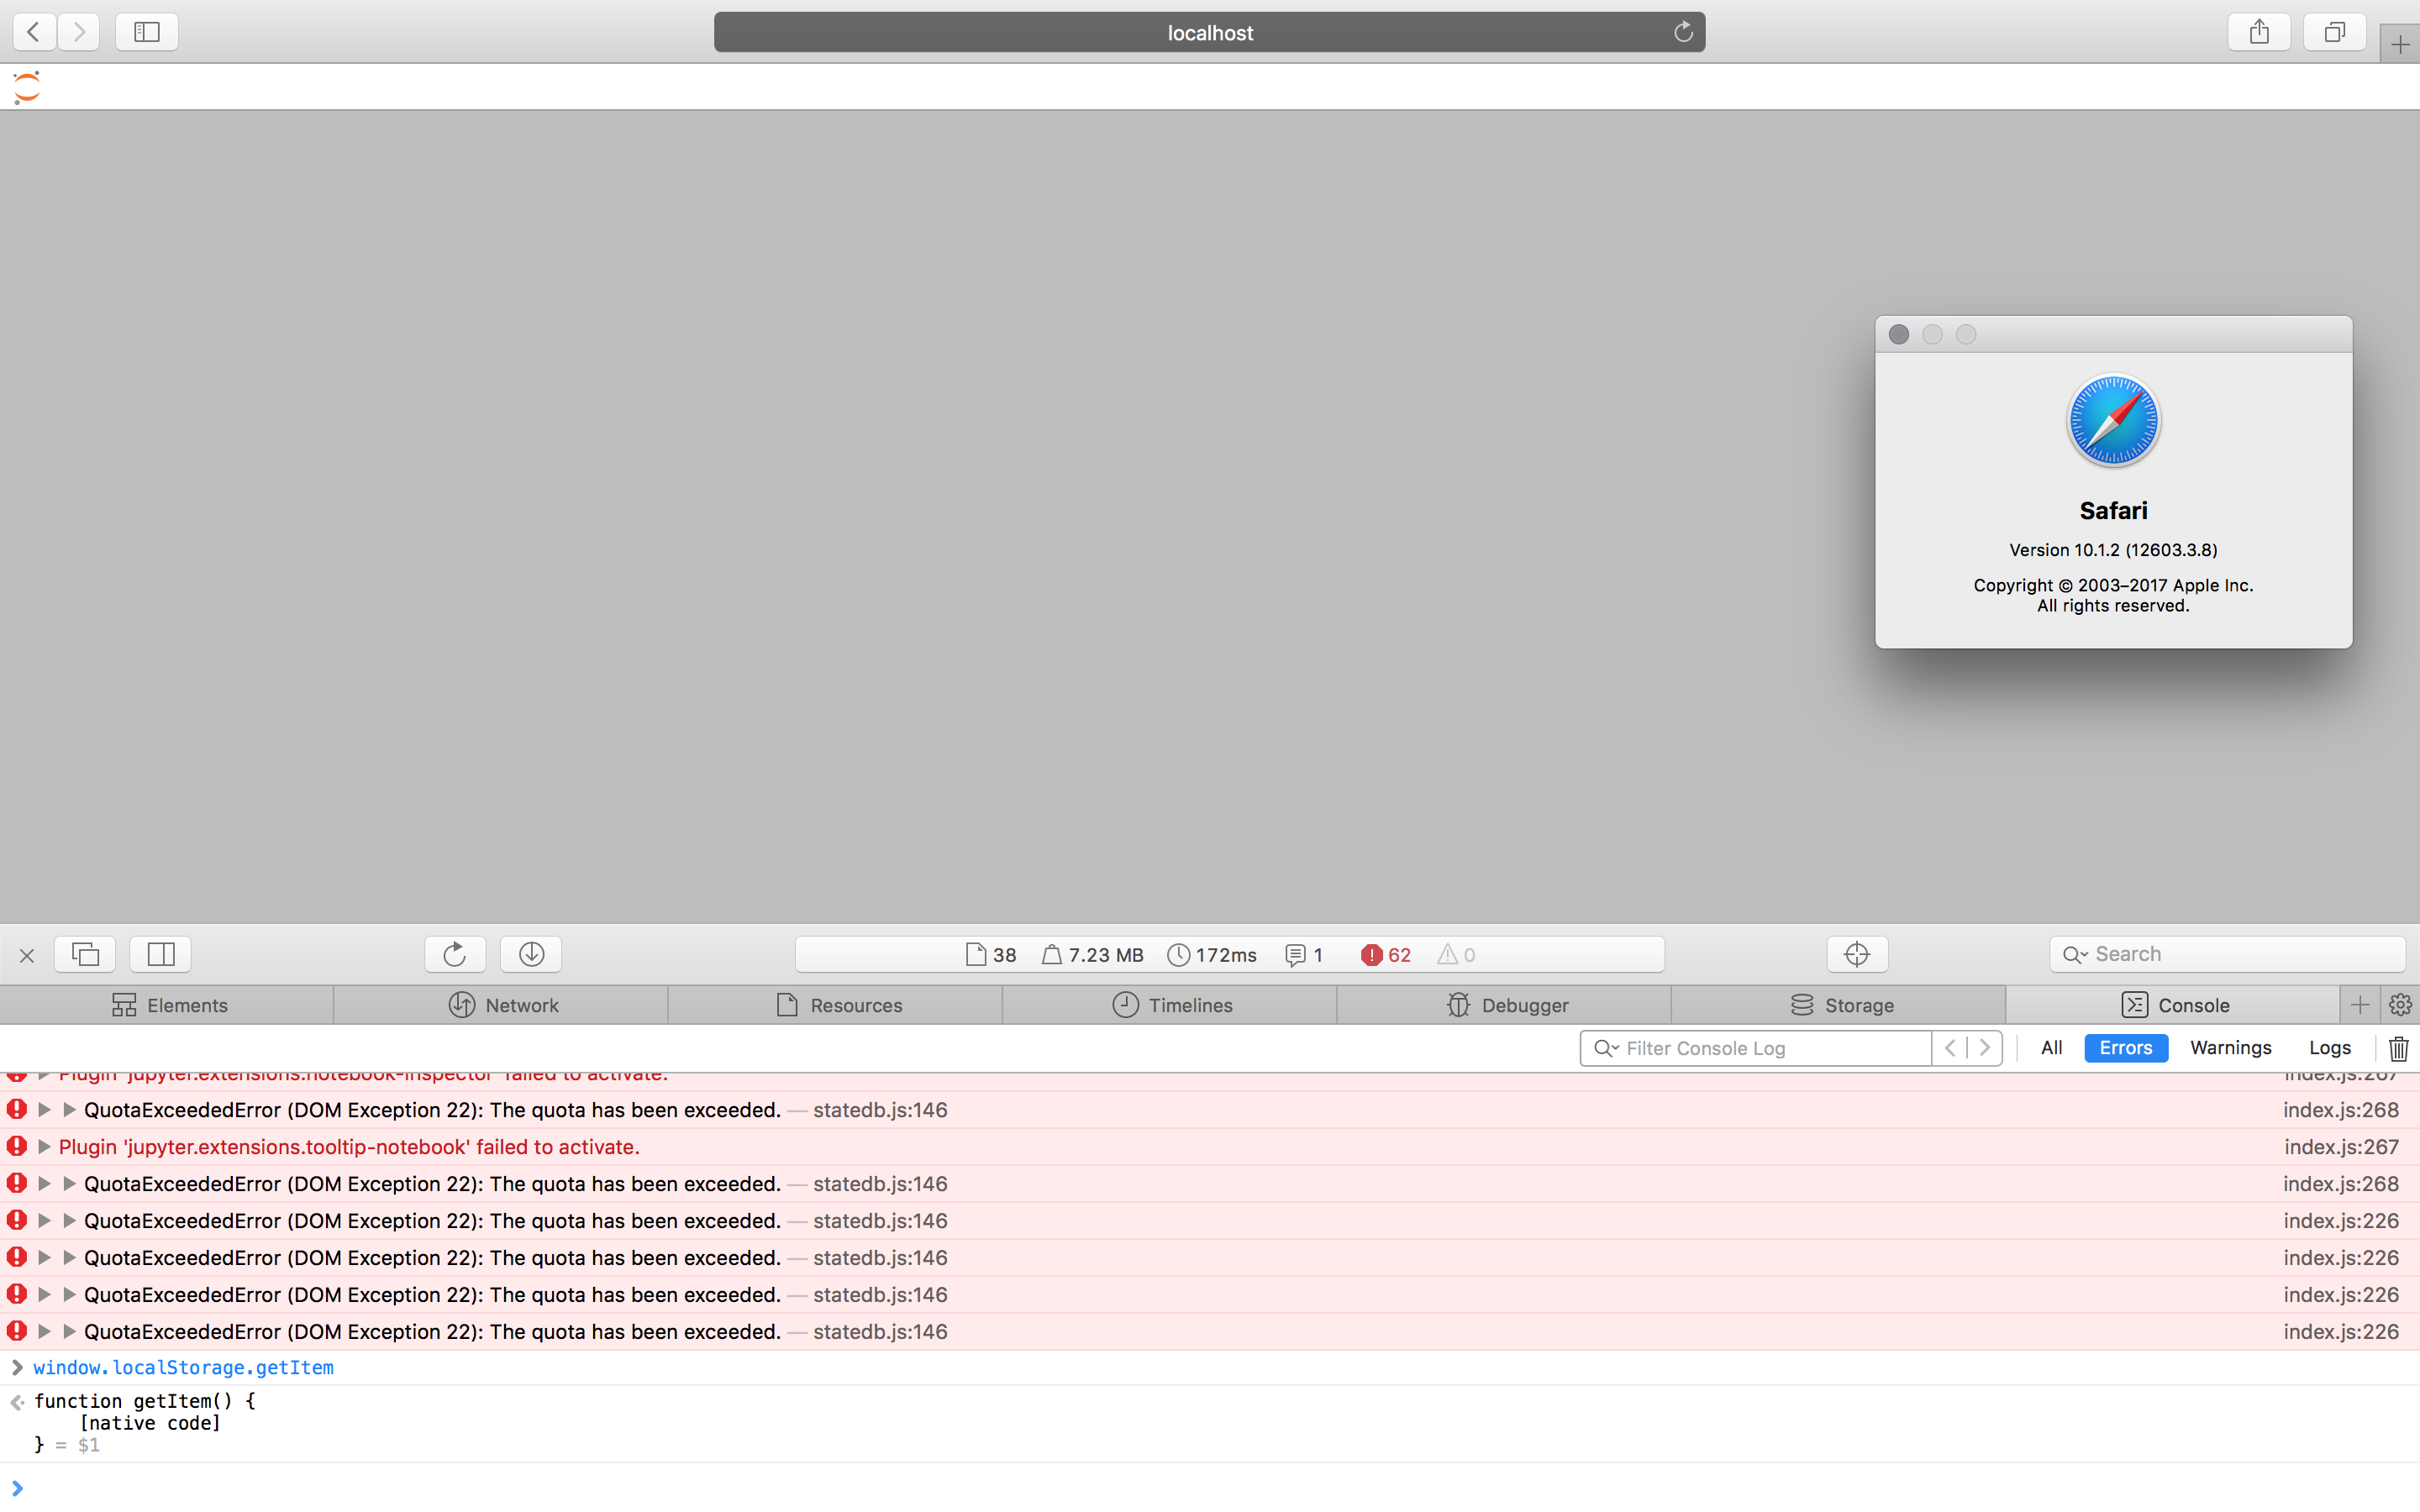
Task: Click the download web archive icon
Action: click(x=531, y=954)
